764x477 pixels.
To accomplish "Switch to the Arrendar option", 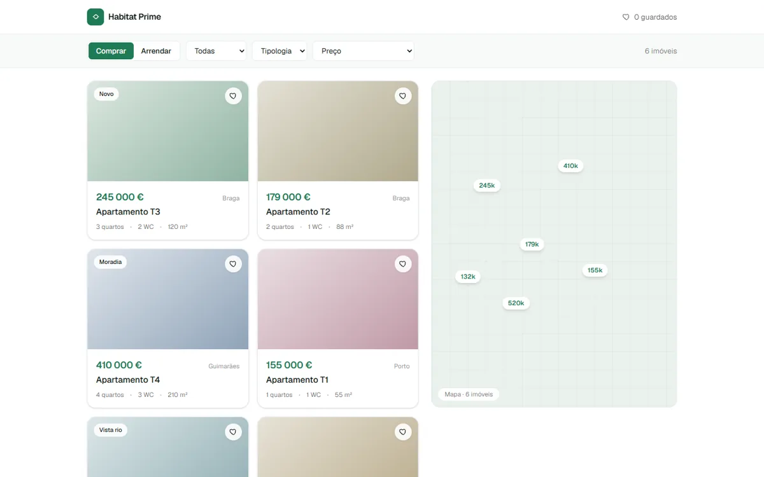I will coord(156,51).
